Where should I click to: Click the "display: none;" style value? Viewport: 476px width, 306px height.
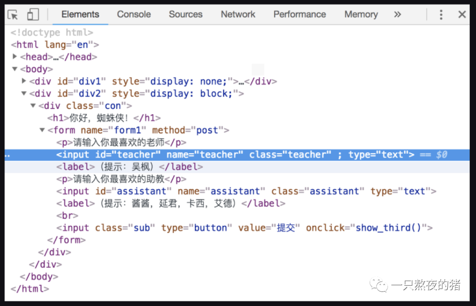click(189, 82)
